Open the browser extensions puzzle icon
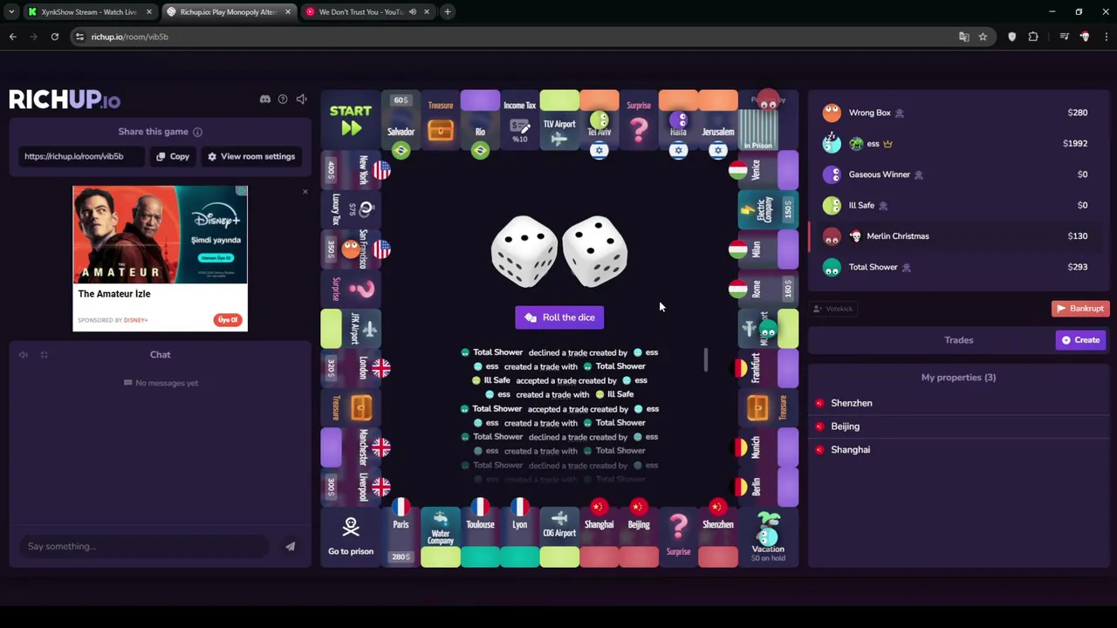This screenshot has height=628, width=1117. tap(1033, 37)
